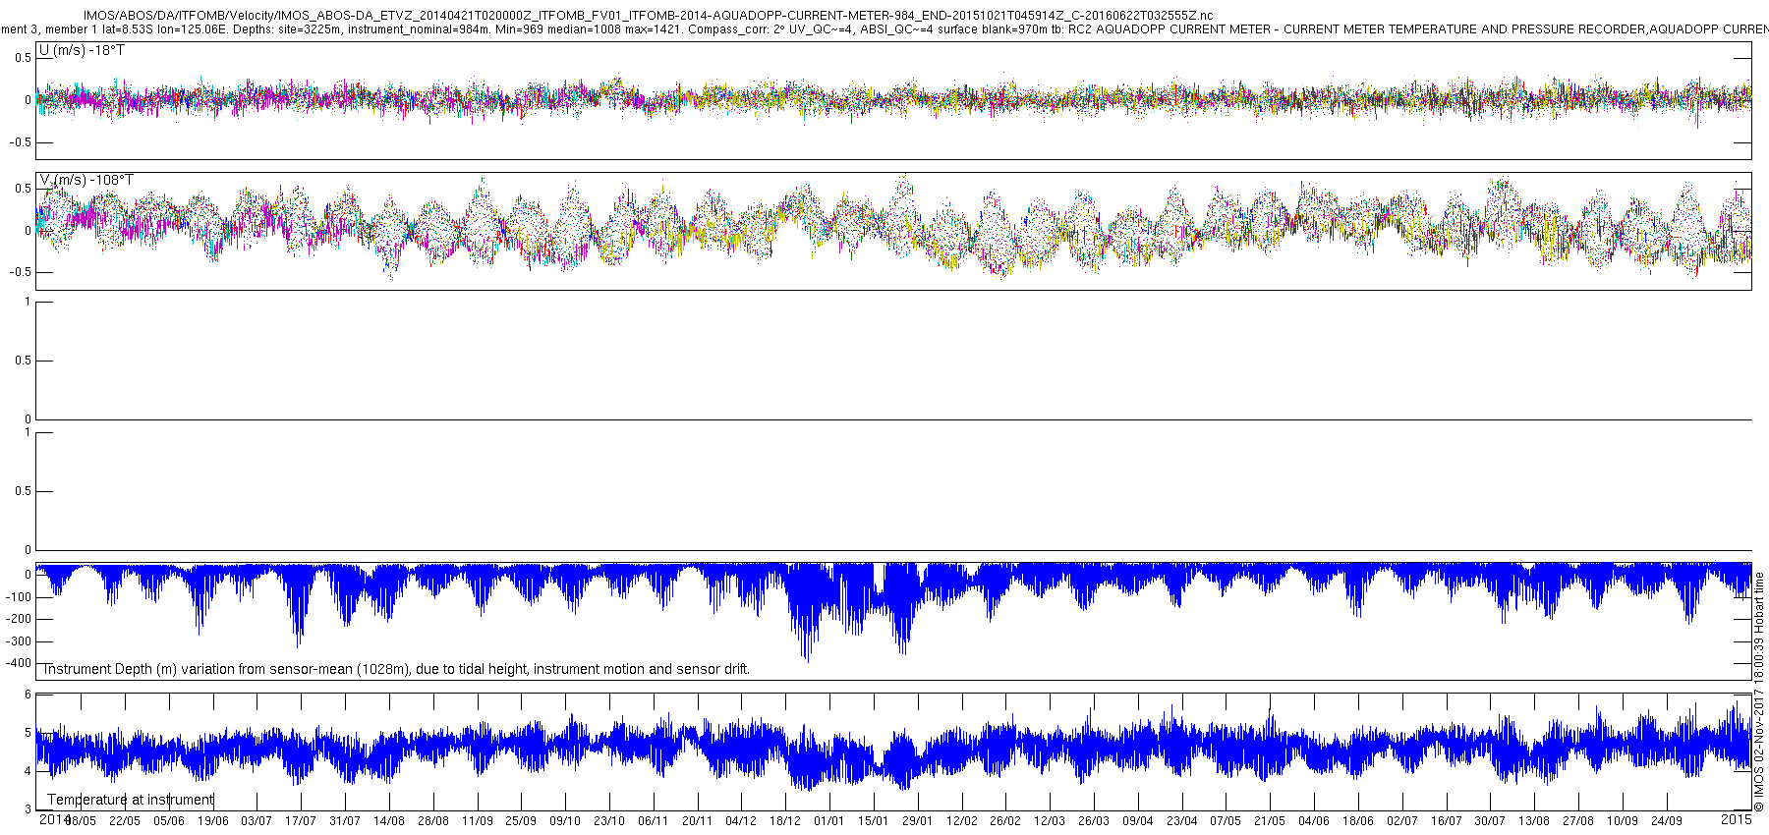The height and width of the screenshot is (835, 1769).
Task: Click the 18/12 date tick label
Action: click(x=785, y=821)
